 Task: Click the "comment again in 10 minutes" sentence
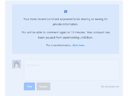pos(54,32)
